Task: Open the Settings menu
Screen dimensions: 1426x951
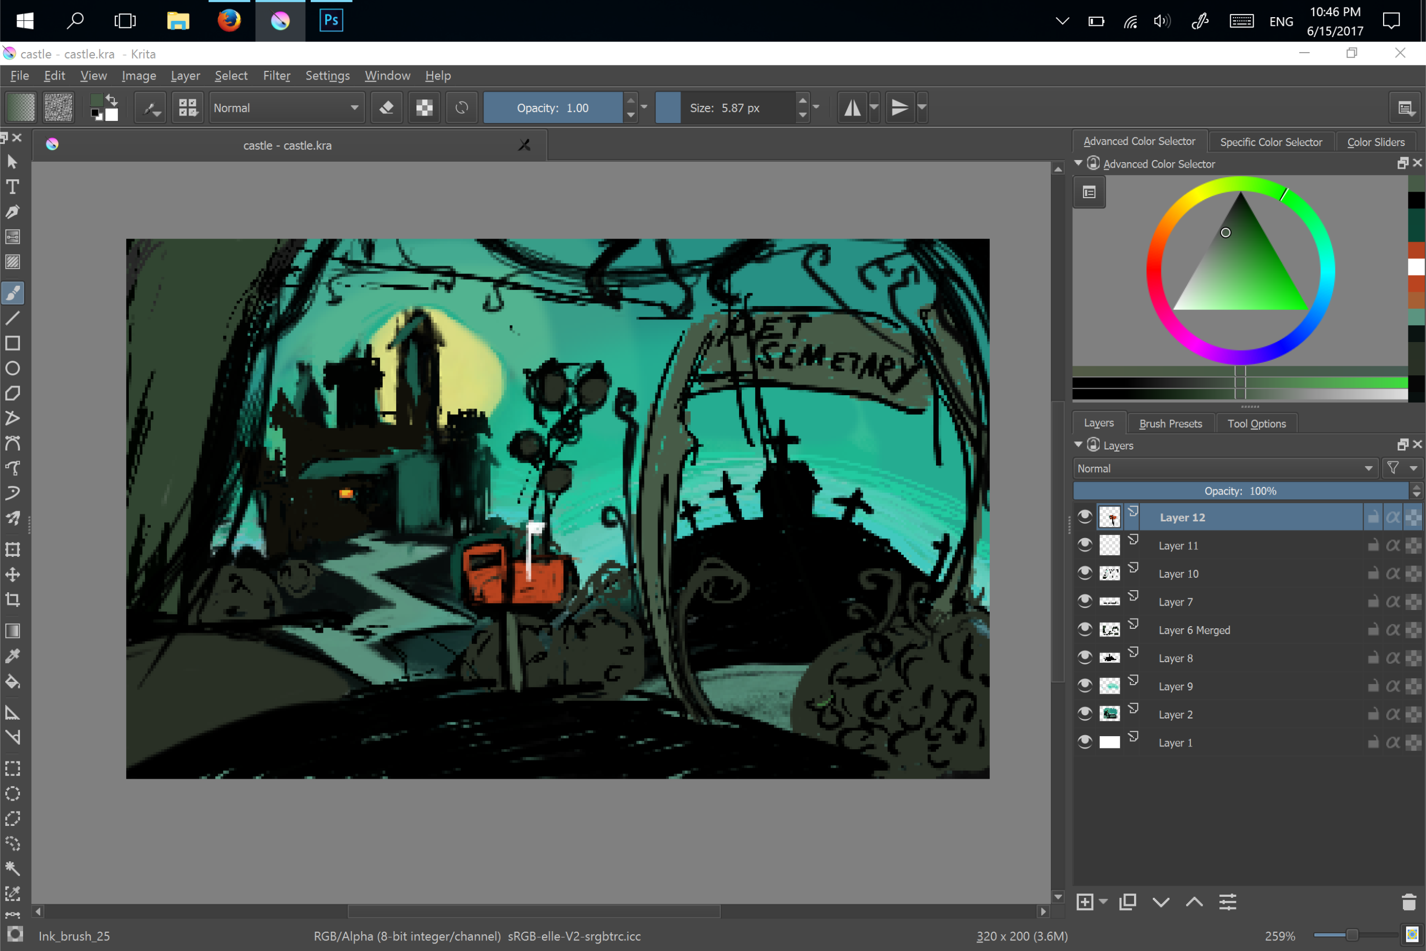Action: [x=327, y=76]
